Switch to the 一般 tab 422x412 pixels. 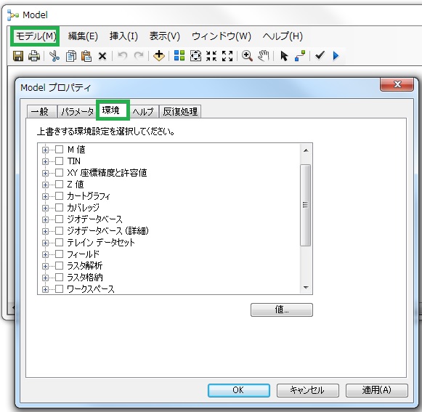pos(41,111)
